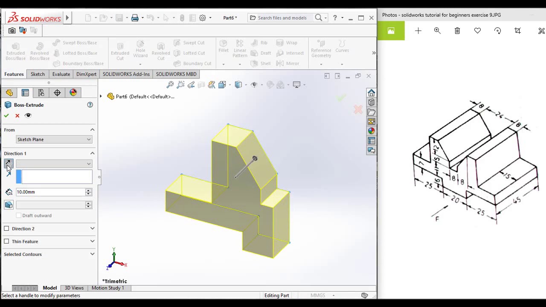546x307 pixels.
Task: Toggle the Thin Feature checkbox
Action: [x=6, y=241]
